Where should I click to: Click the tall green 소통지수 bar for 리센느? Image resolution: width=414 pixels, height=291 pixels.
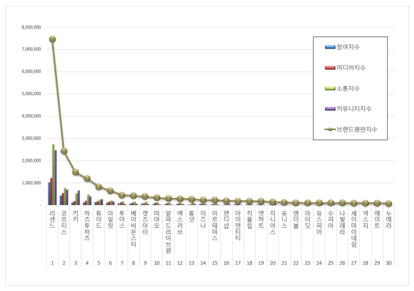(53, 175)
